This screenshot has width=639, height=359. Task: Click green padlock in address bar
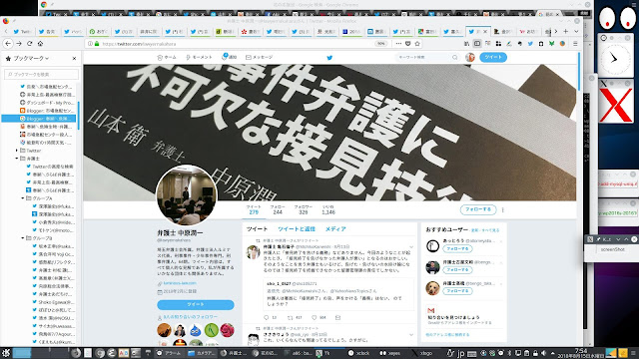(x=97, y=44)
